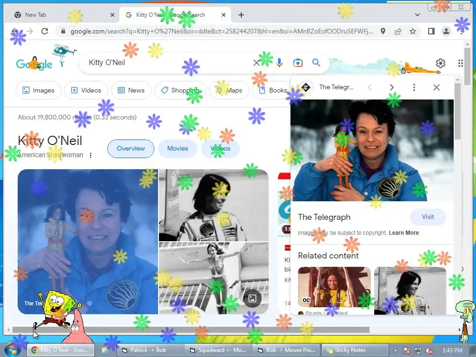The image size is (476, 357).
Task: Filter results by Shopping
Action: coord(180,90)
